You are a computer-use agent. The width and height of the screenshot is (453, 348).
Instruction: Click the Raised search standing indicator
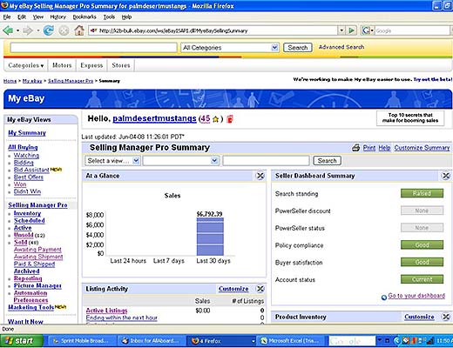[422, 193]
